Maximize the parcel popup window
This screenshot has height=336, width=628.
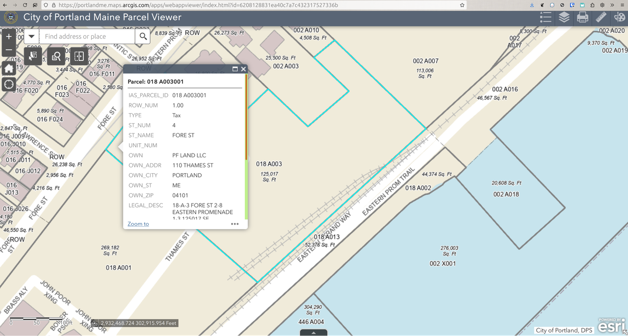[235, 69]
